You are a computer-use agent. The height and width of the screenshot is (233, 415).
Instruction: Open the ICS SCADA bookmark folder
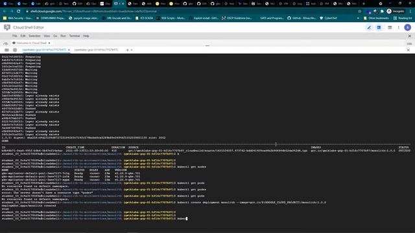[144, 18]
